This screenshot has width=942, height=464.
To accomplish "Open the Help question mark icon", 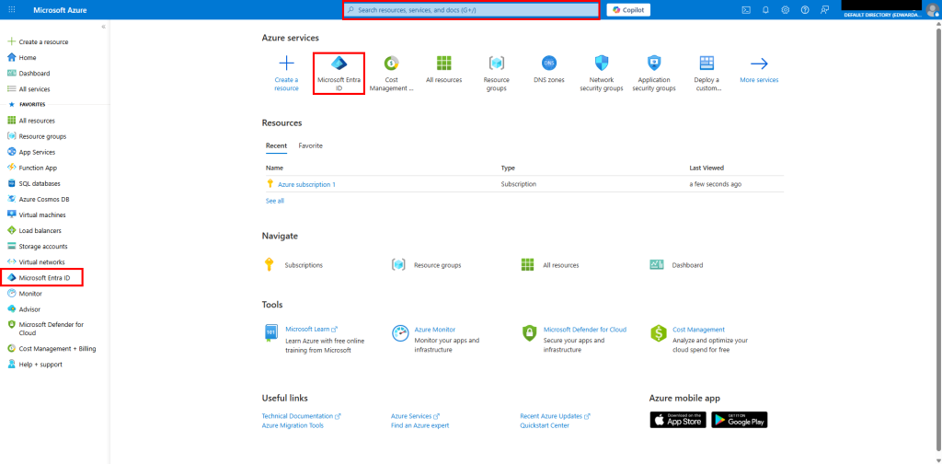I will click(805, 9).
